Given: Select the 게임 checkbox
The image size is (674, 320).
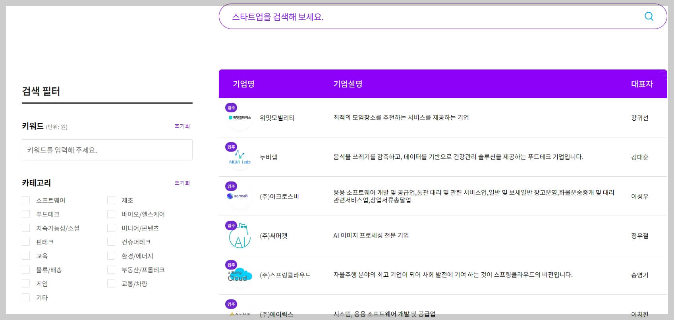Looking at the screenshot, I should tap(26, 283).
